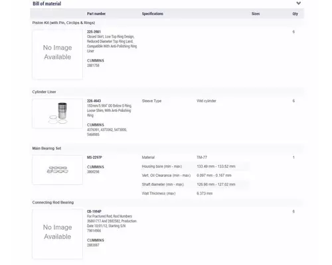This screenshot has height=265, width=332.
Task: Click the Cylinder Liner quantity 6
Action: tap(293, 101)
